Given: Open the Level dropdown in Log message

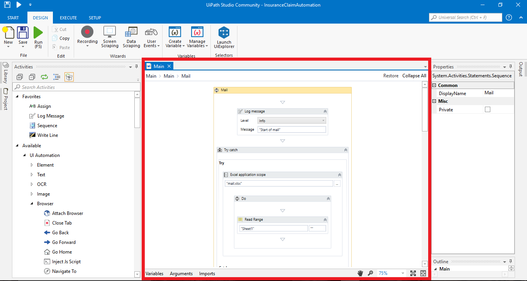Looking at the screenshot, I should tap(292, 121).
